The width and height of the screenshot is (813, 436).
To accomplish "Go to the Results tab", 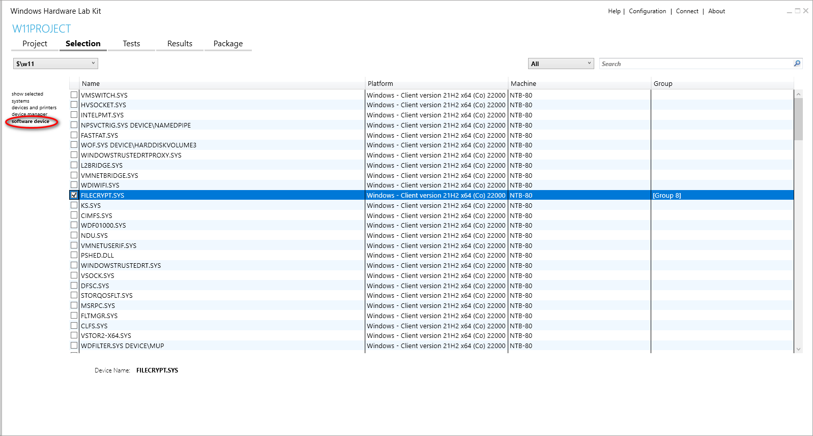I will pos(180,44).
